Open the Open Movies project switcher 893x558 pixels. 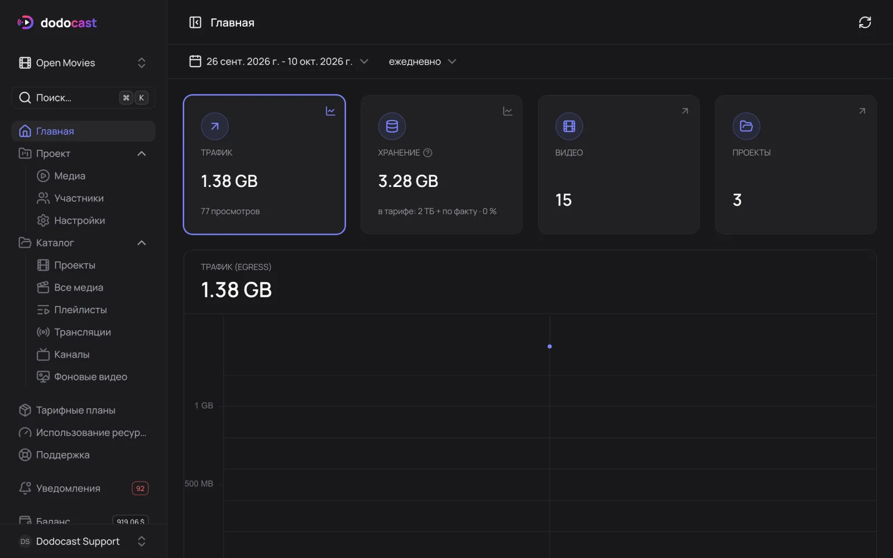coord(83,63)
